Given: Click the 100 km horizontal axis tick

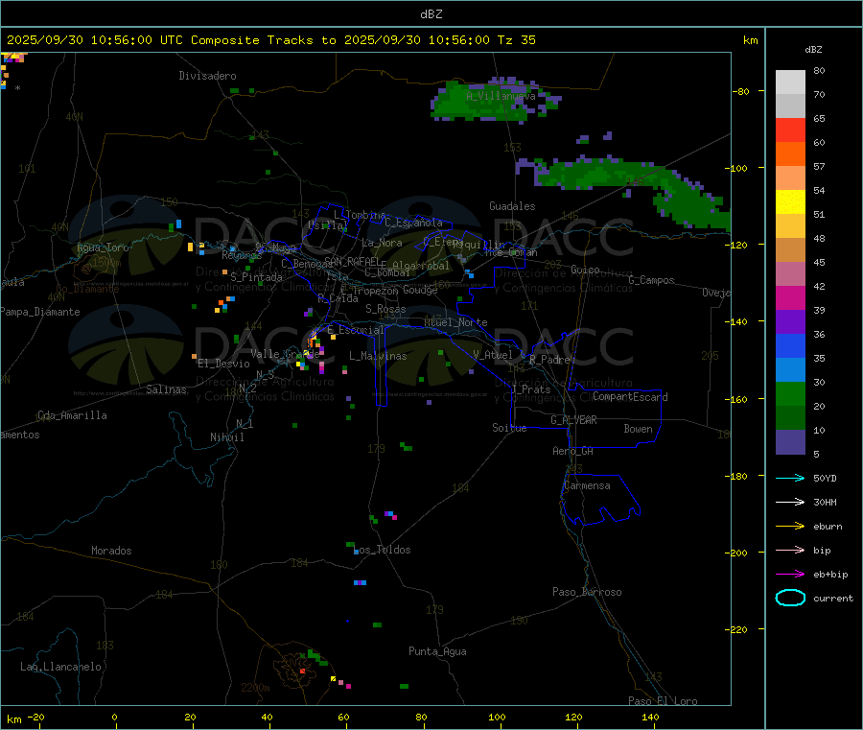Looking at the screenshot, I should point(497,718).
